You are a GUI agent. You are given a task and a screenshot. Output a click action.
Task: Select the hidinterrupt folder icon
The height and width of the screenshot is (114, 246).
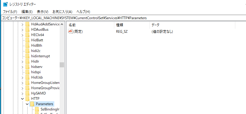28,56
